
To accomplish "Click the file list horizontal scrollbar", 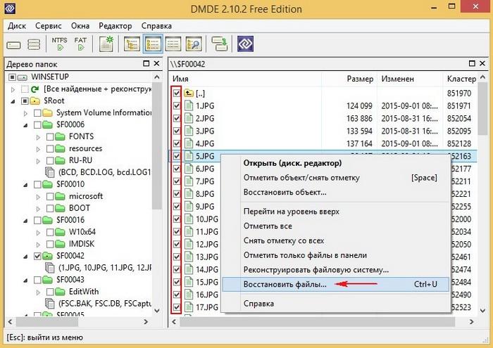I will click(318, 322).
